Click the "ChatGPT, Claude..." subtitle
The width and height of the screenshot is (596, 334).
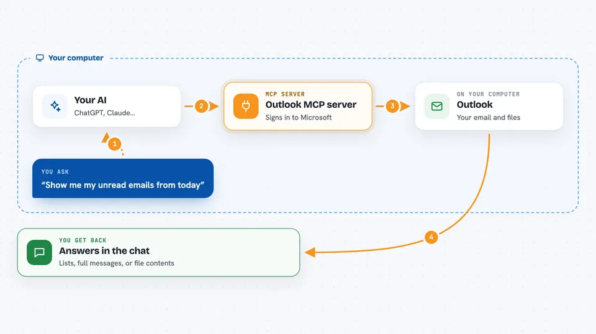104,113
